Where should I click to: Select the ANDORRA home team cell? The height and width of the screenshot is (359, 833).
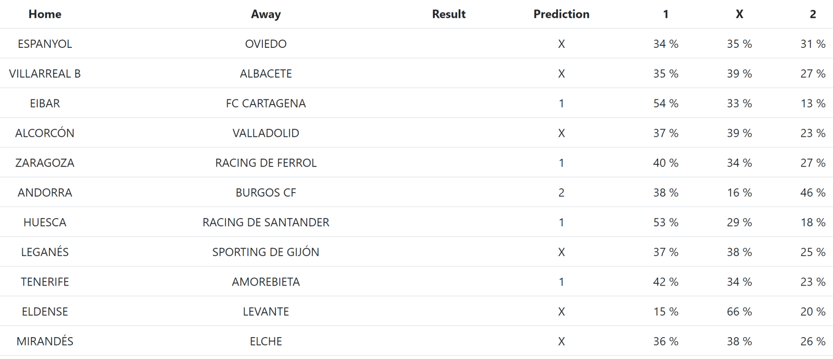click(45, 193)
